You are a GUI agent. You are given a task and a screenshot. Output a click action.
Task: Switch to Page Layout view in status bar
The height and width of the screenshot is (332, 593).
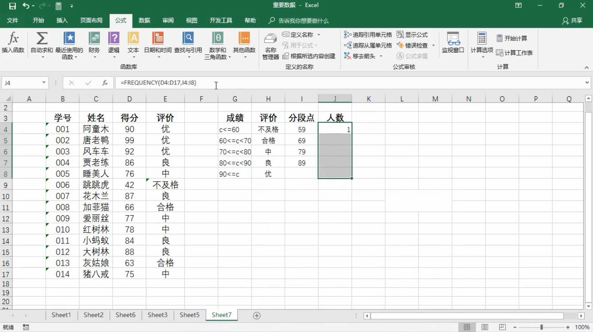click(x=485, y=327)
